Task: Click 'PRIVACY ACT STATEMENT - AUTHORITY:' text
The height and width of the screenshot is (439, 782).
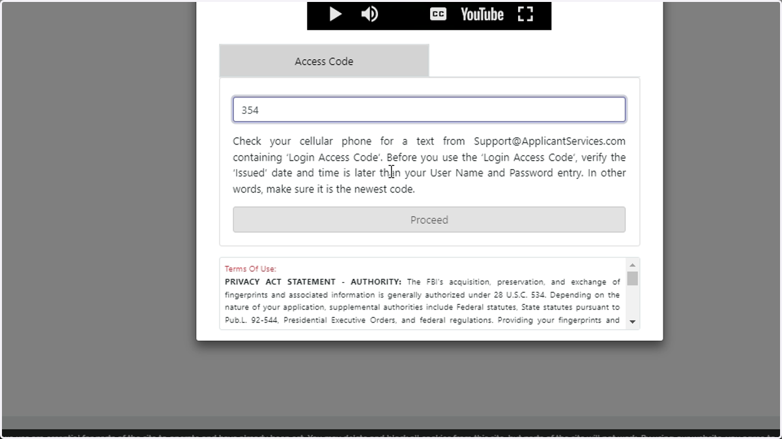Action: click(313, 282)
